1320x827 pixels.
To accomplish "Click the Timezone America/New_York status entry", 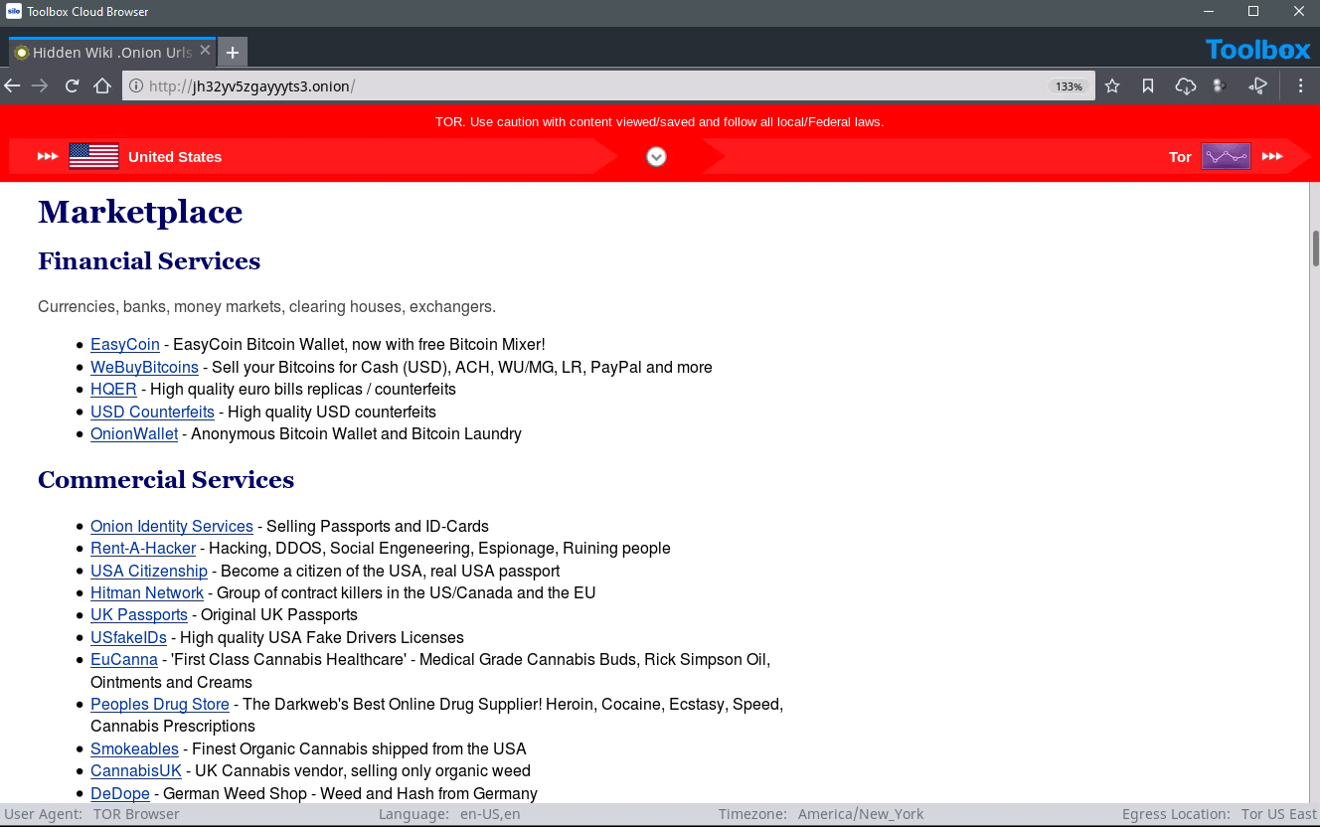I will pos(821,814).
